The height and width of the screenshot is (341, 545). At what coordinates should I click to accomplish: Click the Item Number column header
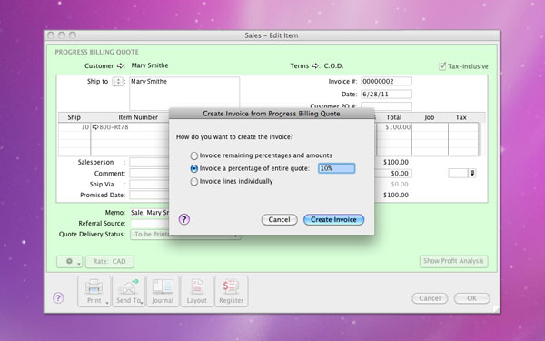pyautogui.click(x=138, y=117)
